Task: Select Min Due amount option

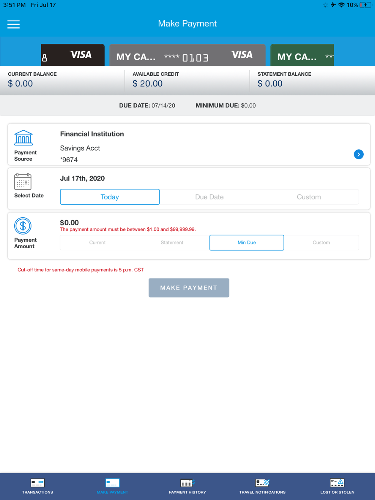Action: 247,243
